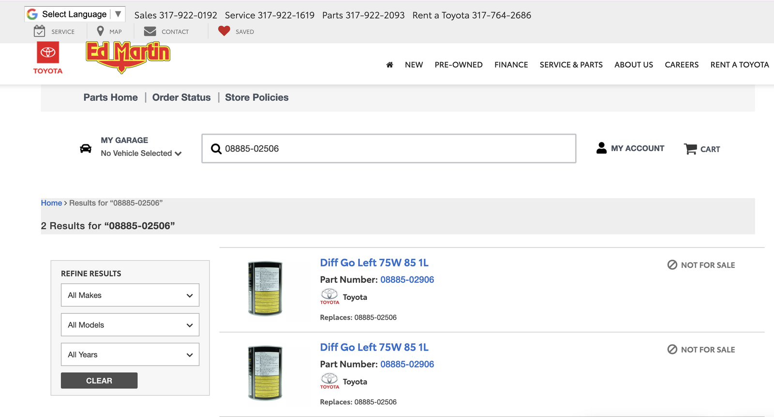774x417 pixels.
Task: Click the My Garage car icon
Action: click(86, 148)
